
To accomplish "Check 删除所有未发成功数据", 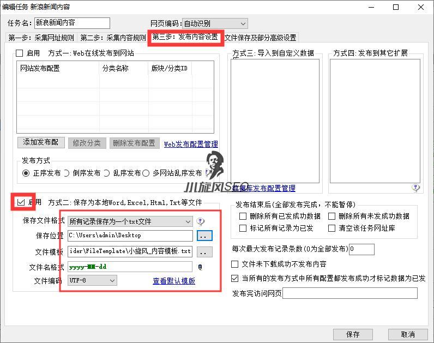I will (x=331, y=216).
